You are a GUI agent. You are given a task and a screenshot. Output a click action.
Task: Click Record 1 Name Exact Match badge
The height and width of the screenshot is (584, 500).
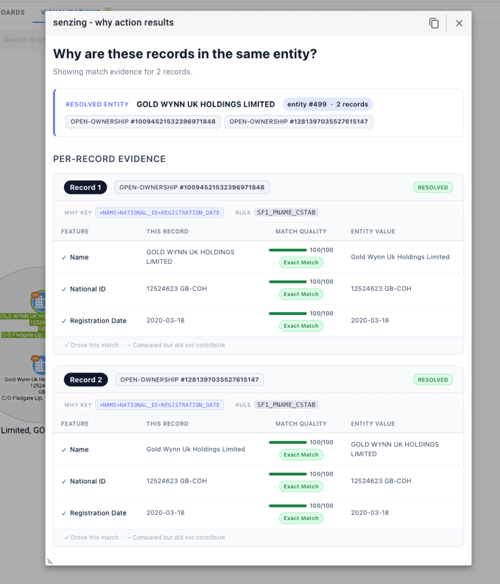click(x=301, y=262)
